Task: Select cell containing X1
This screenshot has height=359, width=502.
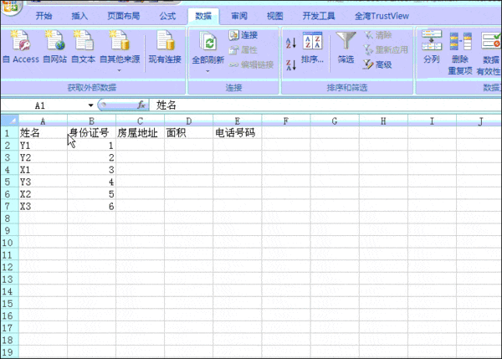Action: pos(43,170)
